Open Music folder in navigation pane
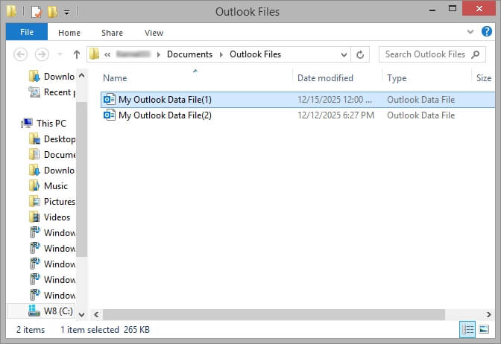 [x=48, y=186]
